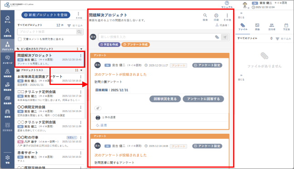294x169 pixels.
Task: Open the manual help icon
Action: (x=227, y=5)
